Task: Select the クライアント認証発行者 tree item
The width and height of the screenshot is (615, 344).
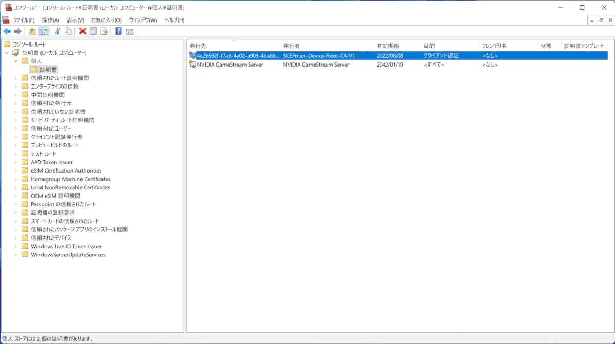Action: (x=56, y=137)
